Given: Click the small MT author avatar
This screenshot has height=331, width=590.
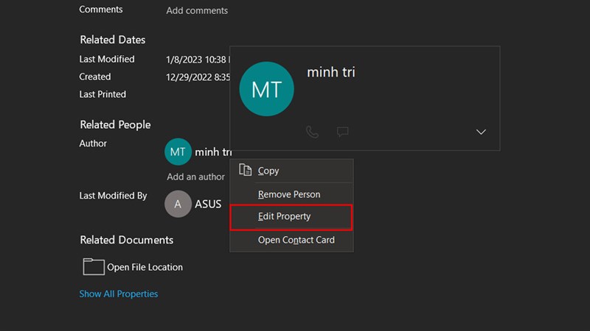Looking at the screenshot, I should tap(178, 152).
